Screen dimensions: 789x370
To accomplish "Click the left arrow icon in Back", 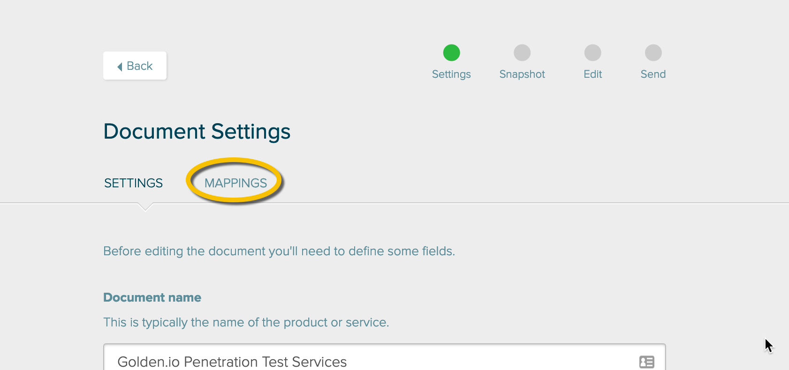I will coord(120,67).
